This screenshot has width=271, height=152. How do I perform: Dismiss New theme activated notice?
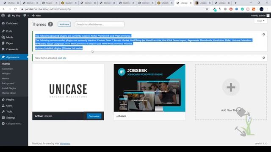click(264, 58)
